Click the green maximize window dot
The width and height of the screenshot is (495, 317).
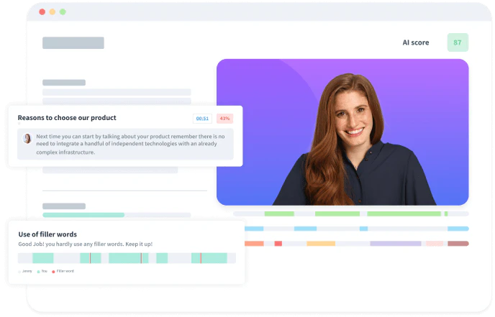pyautogui.click(x=63, y=12)
